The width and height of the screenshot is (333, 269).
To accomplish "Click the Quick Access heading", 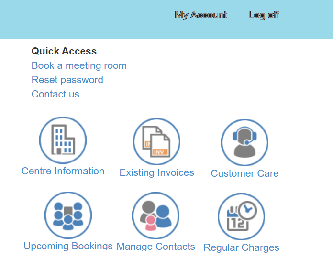I will 64,51.
